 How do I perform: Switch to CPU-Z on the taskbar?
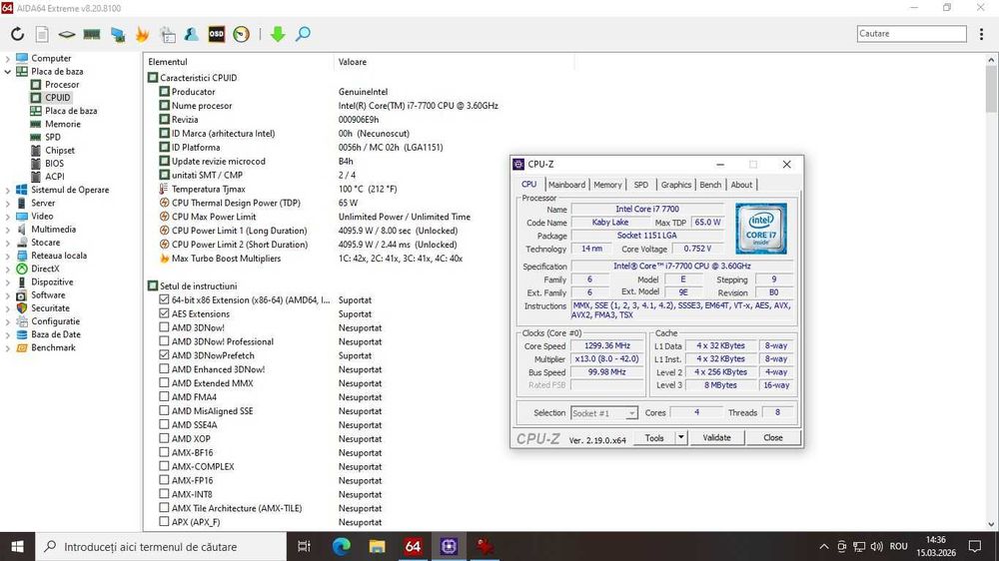point(449,546)
